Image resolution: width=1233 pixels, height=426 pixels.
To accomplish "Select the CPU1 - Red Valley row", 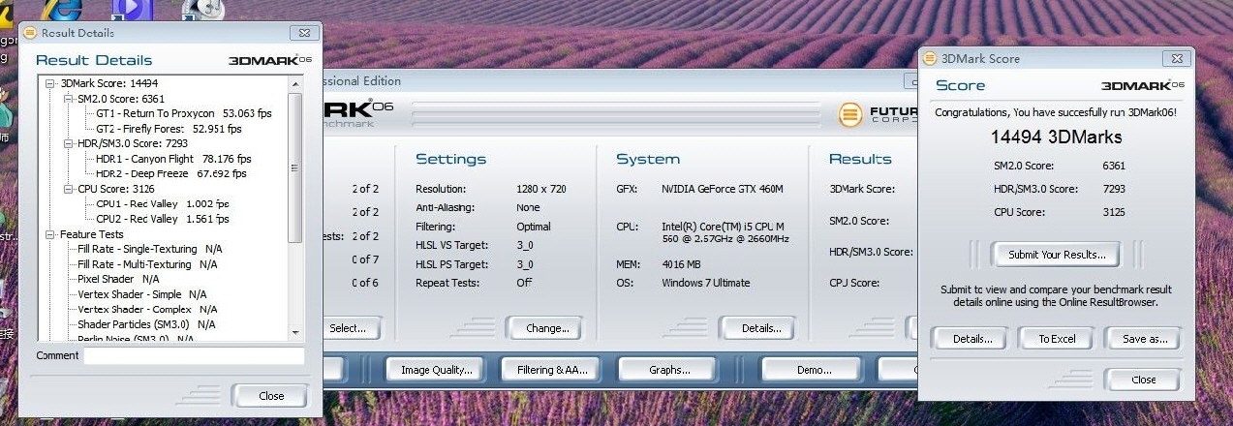I will click(162, 204).
